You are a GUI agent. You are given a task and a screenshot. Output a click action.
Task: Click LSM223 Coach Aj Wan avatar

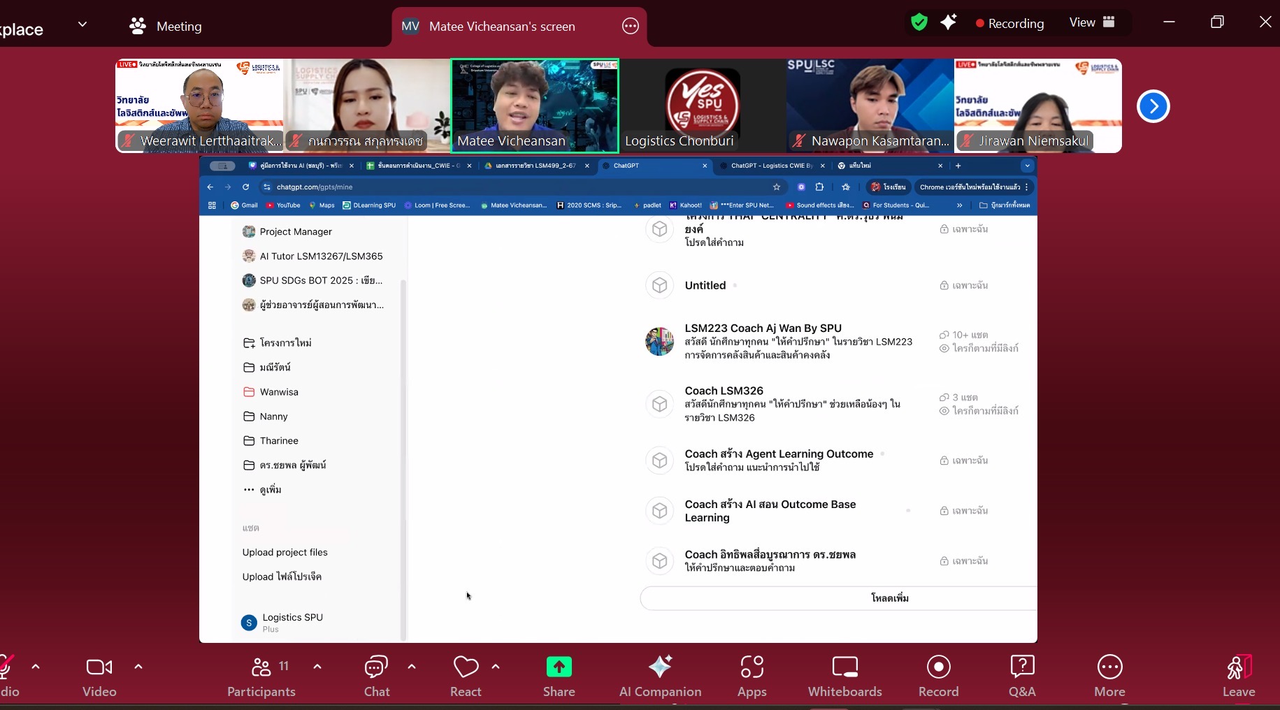coord(659,342)
